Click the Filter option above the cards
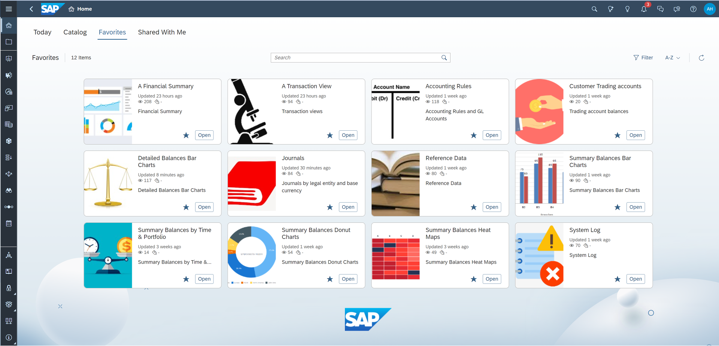 643,58
